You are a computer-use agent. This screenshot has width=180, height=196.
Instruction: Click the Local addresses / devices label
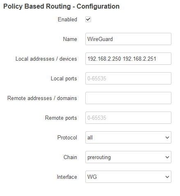[x=46, y=59]
